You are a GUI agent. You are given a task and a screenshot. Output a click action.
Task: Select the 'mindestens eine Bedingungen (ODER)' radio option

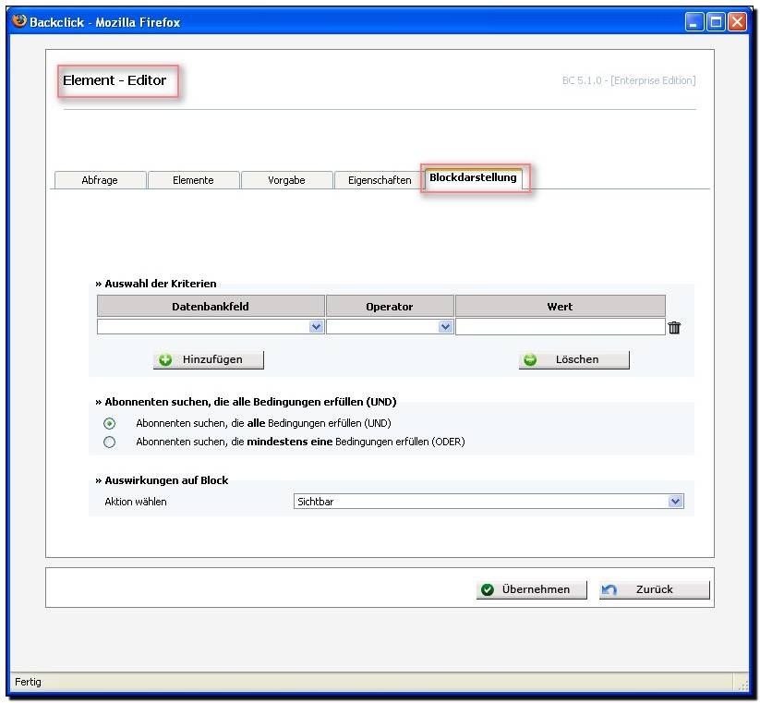click(110, 442)
